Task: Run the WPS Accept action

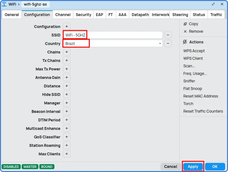Action: pyautogui.click(x=194, y=51)
